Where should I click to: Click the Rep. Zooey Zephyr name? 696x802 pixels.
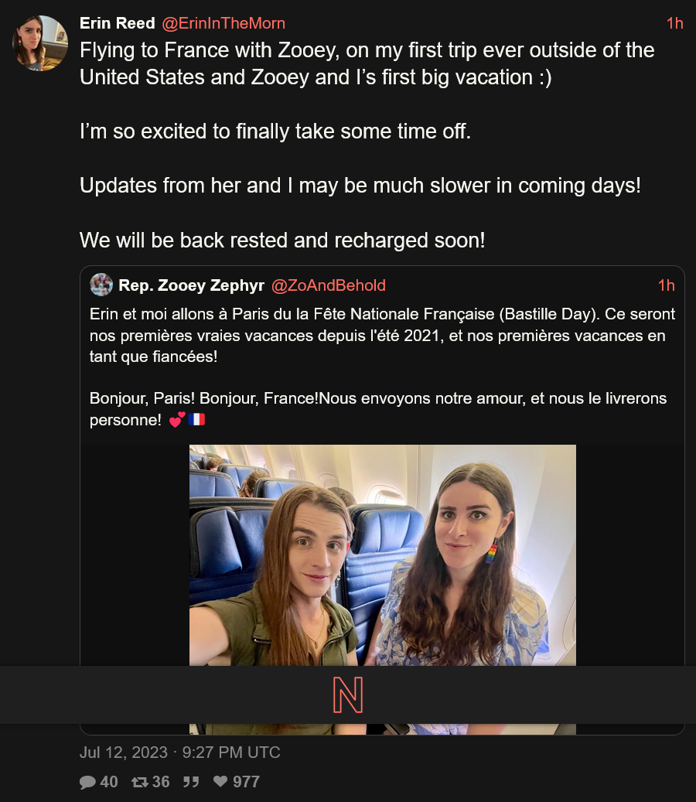[x=191, y=285]
